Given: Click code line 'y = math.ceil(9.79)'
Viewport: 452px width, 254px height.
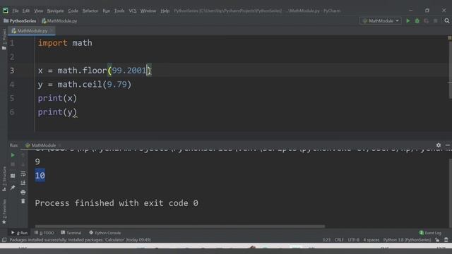Looking at the screenshot, I should 85,85.
